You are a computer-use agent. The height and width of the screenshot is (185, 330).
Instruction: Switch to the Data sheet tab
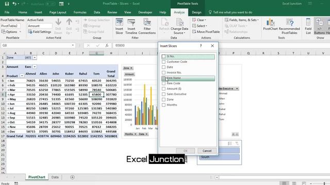click(55, 177)
